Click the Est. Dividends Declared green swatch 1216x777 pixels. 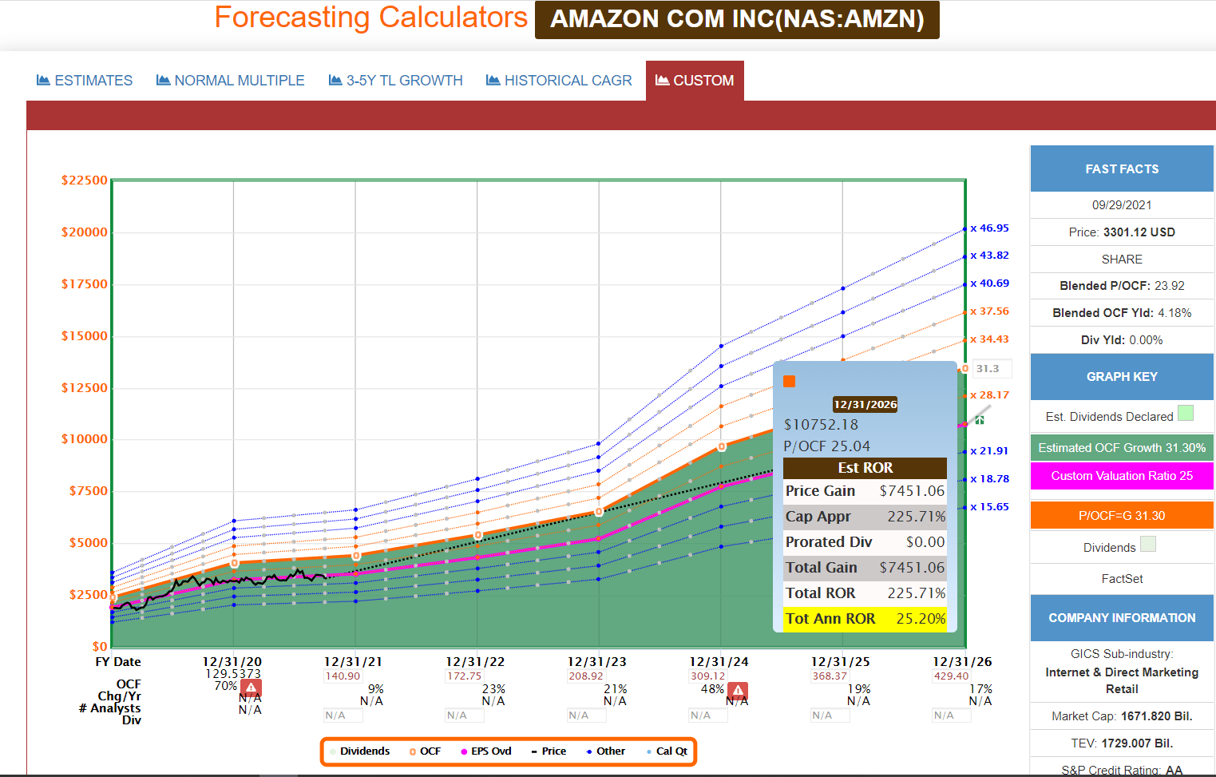[1186, 413]
